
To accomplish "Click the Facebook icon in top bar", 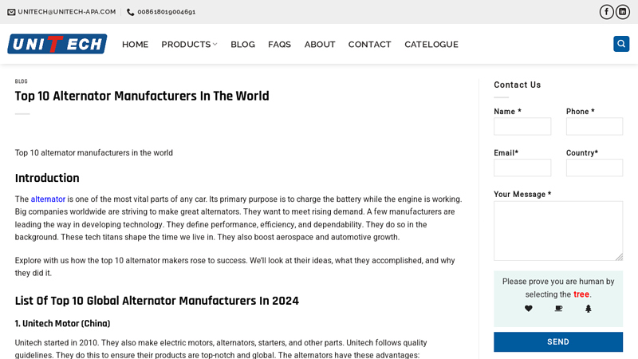I will 607,12.
